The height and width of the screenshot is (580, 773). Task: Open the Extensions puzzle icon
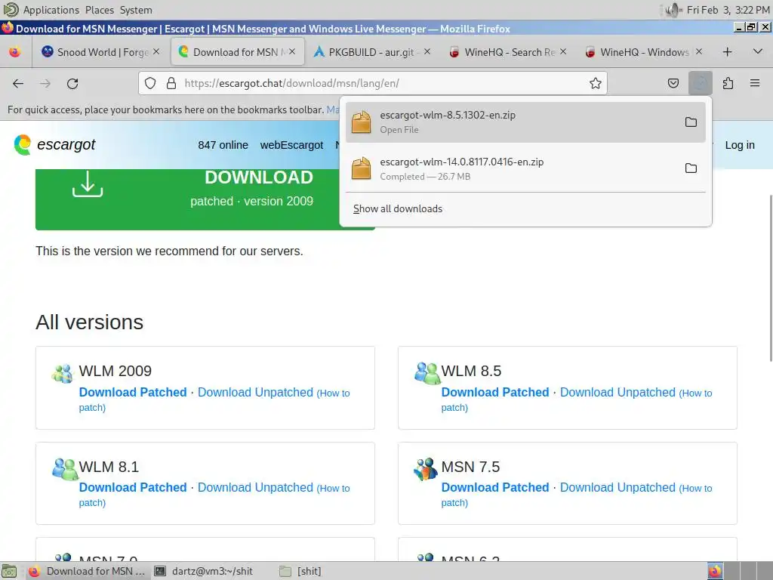(x=728, y=83)
